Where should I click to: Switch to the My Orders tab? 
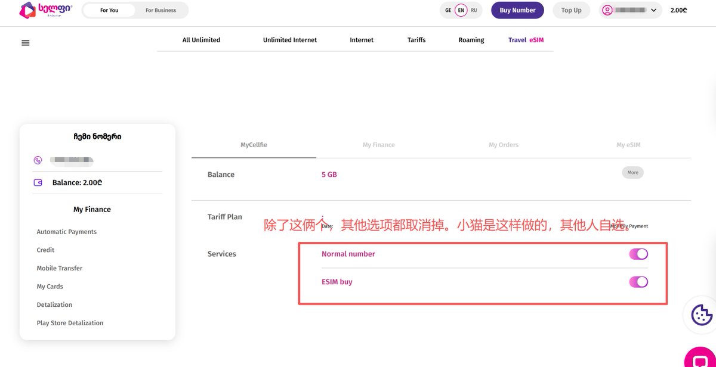[504, 145]
